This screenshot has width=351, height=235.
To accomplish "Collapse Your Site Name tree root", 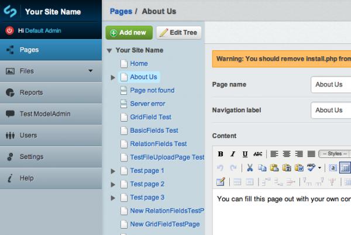I will pos(109,51).
